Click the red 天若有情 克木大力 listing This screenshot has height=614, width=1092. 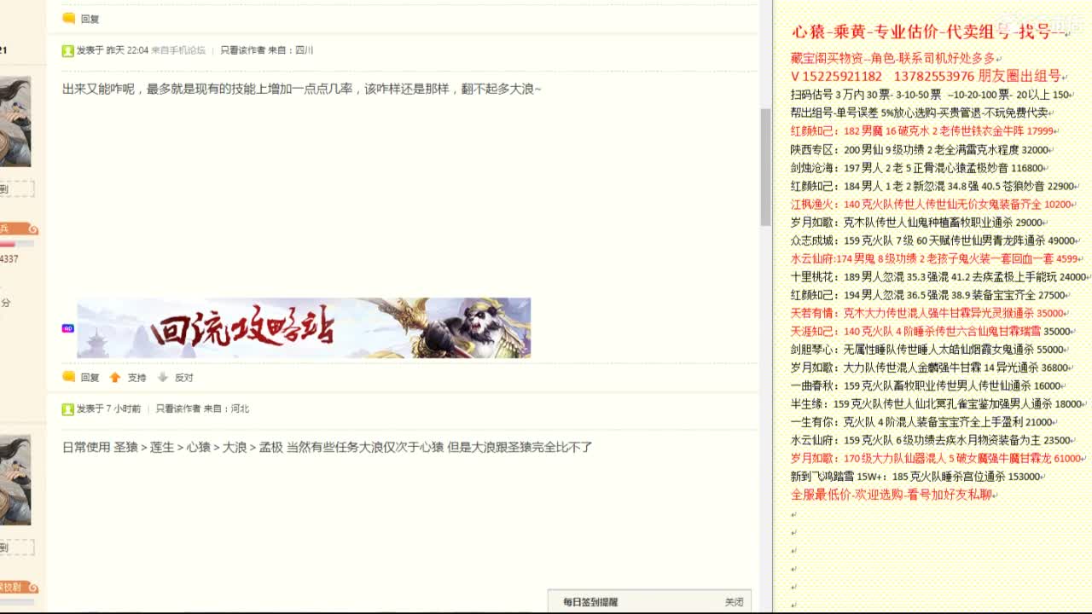(927, 313)
